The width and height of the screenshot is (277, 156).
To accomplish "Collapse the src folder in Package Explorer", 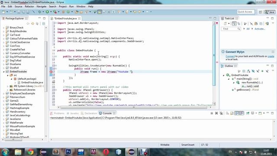I will pyautogui.click(x=8, y=75).
